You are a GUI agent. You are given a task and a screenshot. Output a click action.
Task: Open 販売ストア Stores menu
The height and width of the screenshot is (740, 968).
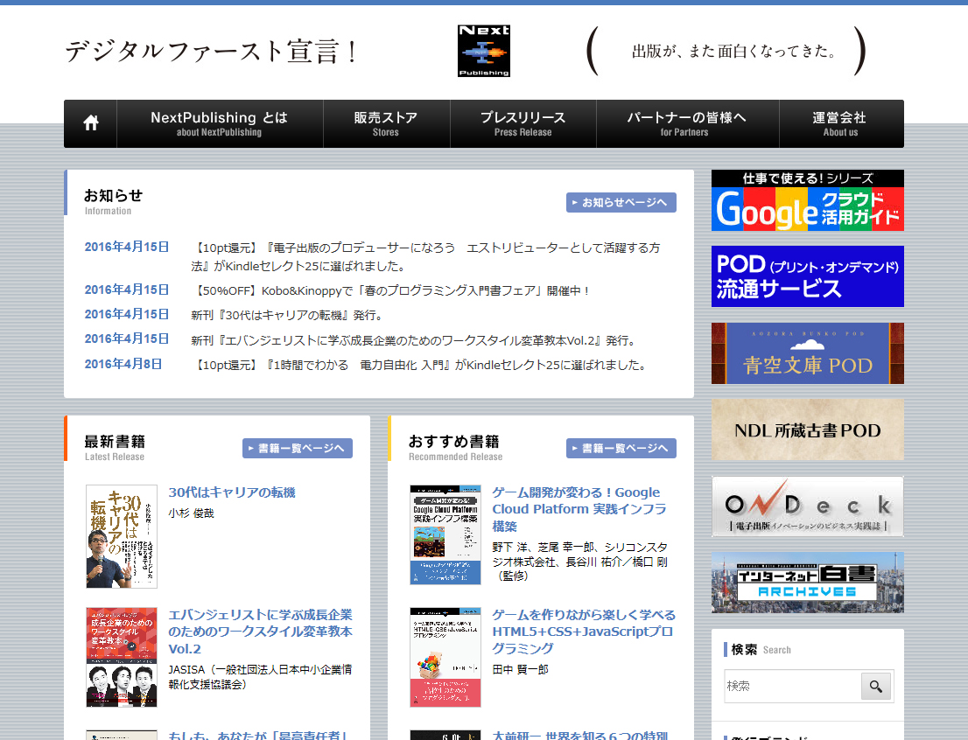pyautogui.click(x=386, y=123)
